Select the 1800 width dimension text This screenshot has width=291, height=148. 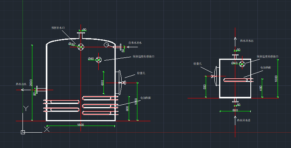[x=81, y=125]
